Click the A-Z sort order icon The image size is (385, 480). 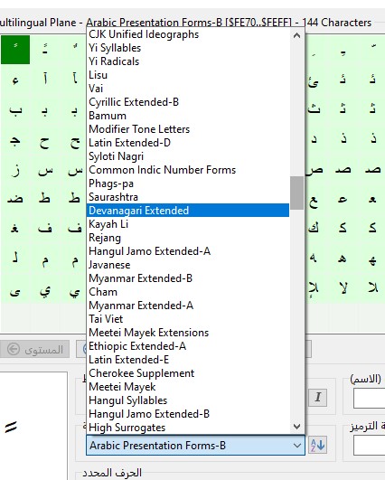pos(317,445)
